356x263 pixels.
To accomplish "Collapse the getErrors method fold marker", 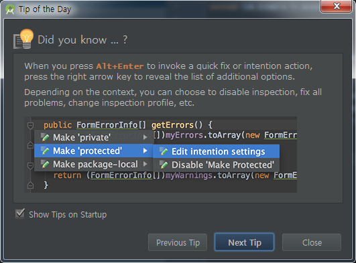I will tap(30, 125).
